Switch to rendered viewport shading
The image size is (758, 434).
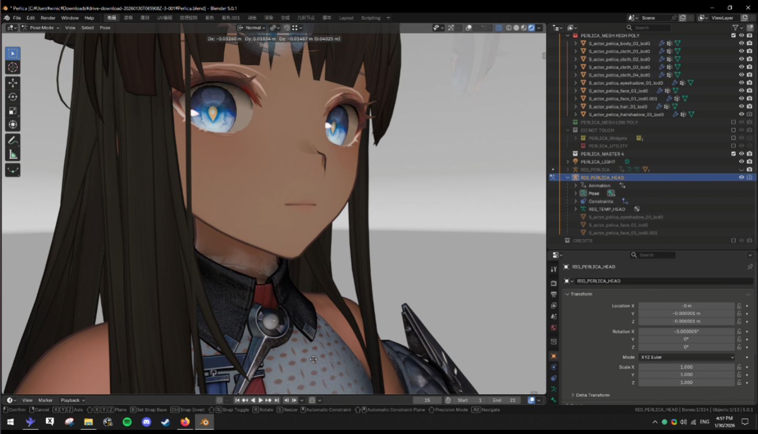pos(531,28)
